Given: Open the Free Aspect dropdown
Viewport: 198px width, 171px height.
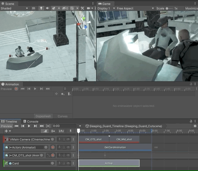Looking at the screenshot, I should tap(133, 8).
